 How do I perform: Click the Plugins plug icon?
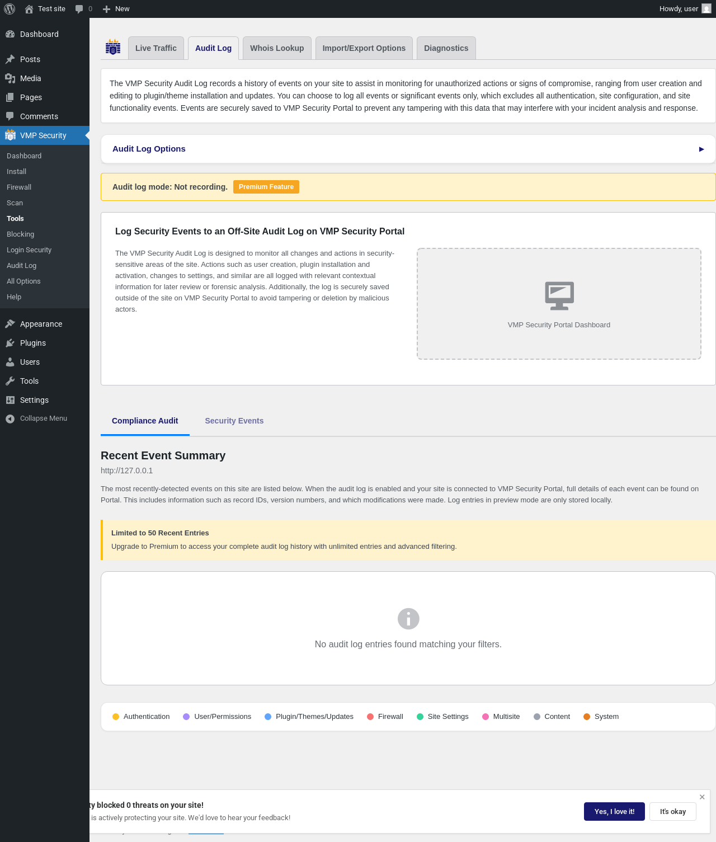[x=10, y=343]
